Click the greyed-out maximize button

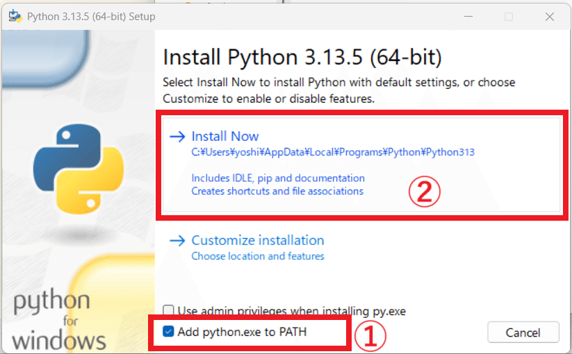pyautogui.click(x=509, y=16)
